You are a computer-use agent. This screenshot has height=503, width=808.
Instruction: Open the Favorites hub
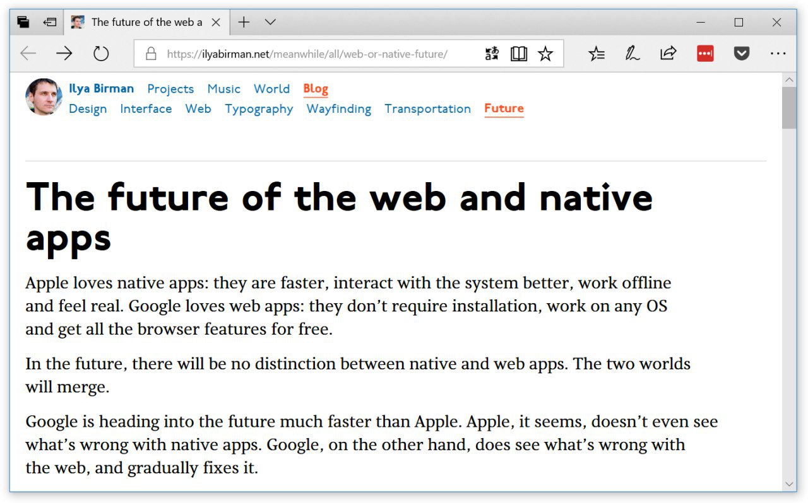click(x=597, y=54)
